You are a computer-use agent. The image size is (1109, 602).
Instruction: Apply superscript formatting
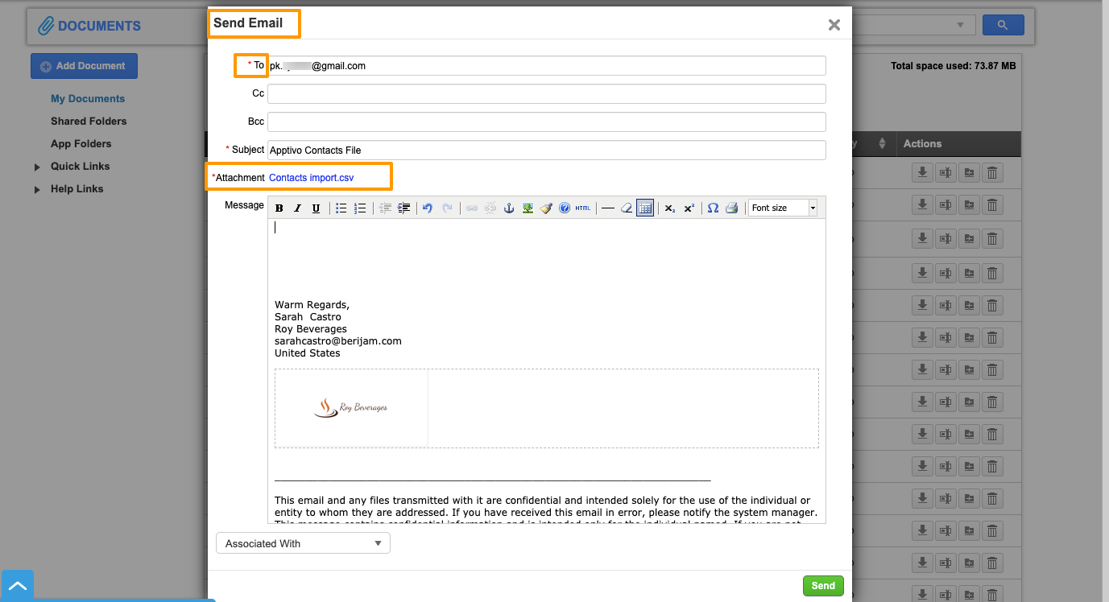[689, 208]
